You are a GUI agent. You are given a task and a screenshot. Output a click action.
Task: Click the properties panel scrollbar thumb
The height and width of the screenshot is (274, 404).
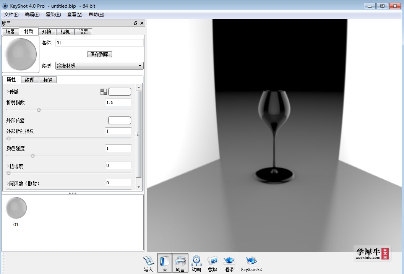[x=139, y=134]
